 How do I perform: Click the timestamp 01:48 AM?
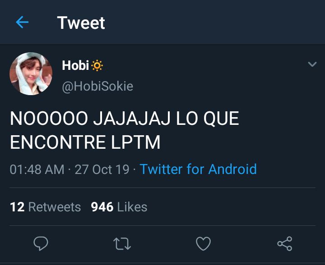(37, 169)
